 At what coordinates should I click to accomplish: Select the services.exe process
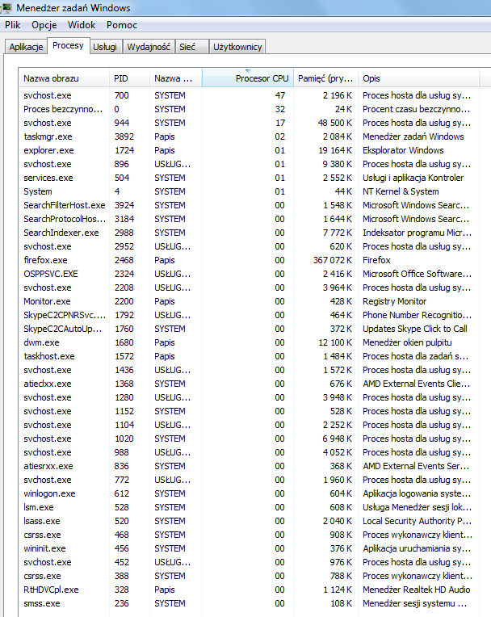(249, 178)
